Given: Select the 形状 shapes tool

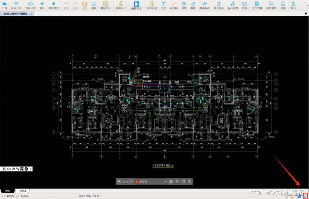Looking at the screenshot, I should [x=184, y=5].
